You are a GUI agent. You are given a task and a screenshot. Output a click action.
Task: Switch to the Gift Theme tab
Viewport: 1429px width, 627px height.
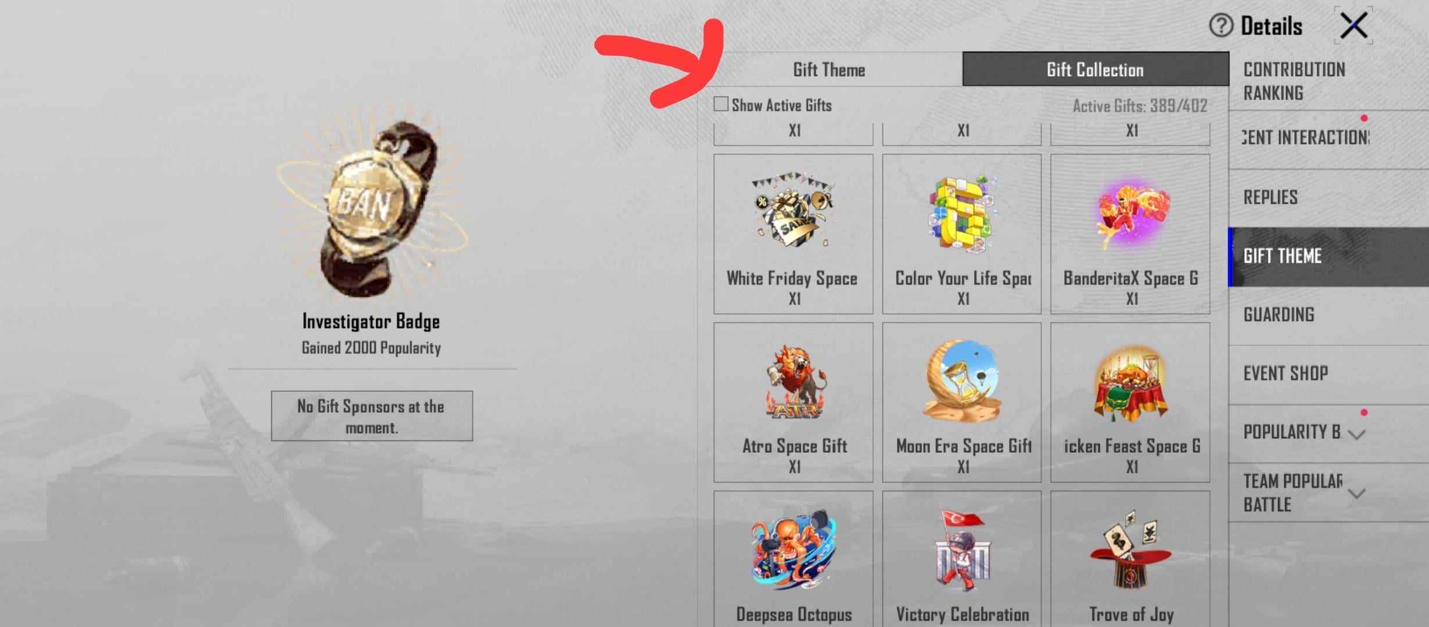830,69
